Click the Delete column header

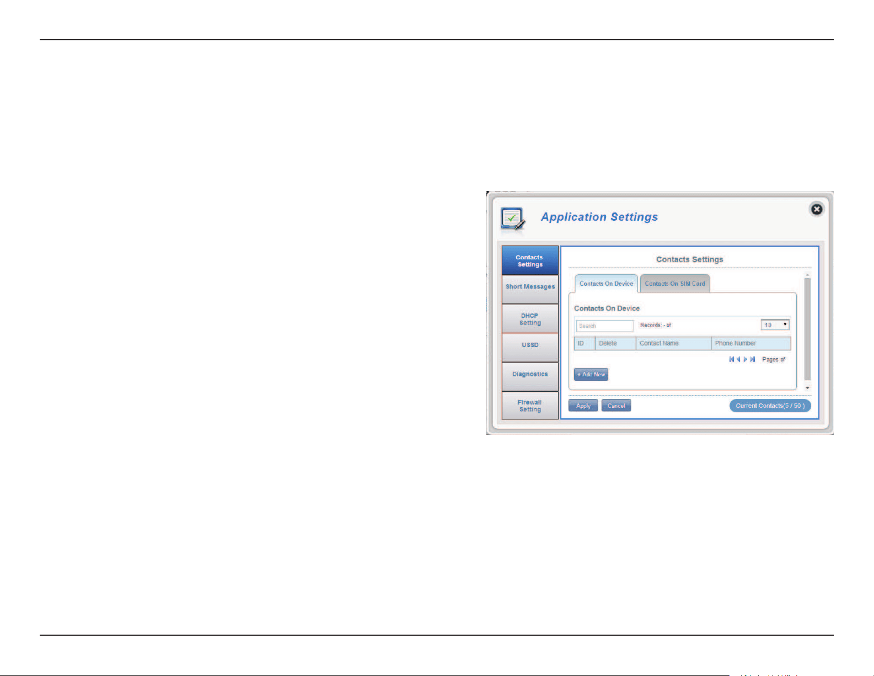click(x=615, y=343)
